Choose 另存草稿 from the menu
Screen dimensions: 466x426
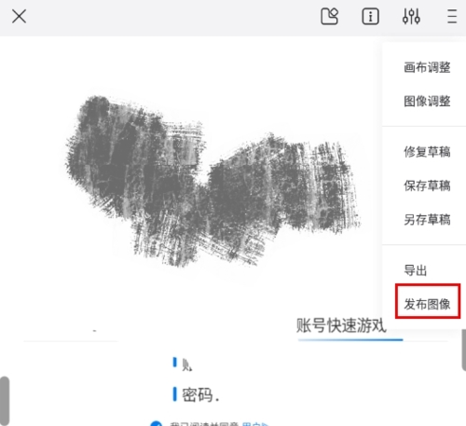427,220
